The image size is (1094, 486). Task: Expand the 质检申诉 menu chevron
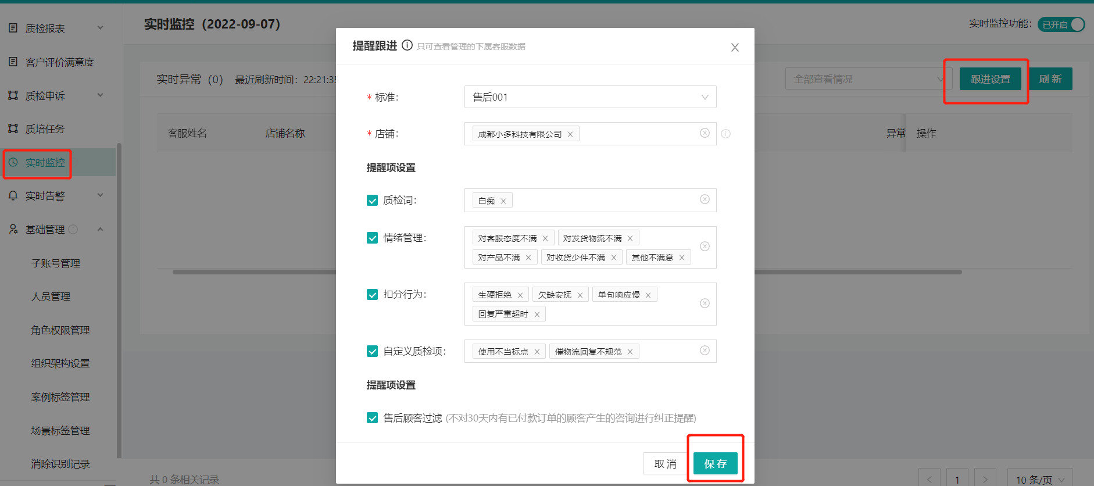pos(100,95)
